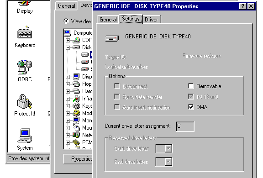Viewport: 263px width, 178px height.
Task: Select the View devices radio button
Action: click(x=66, y=21)
